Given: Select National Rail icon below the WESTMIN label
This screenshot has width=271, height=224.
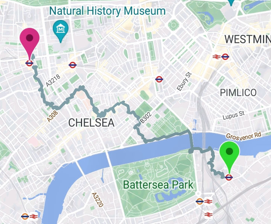Looking at the screenshot, I should [x=216, y=56].
